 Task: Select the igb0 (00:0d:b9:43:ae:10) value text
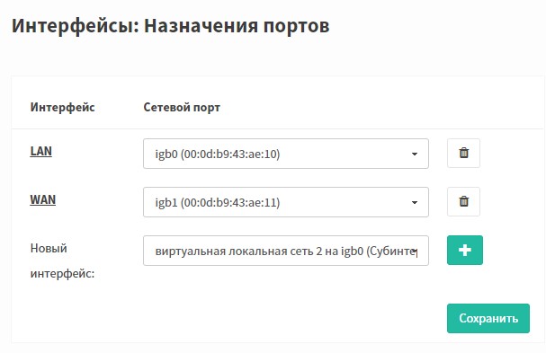tap(218, 154)
